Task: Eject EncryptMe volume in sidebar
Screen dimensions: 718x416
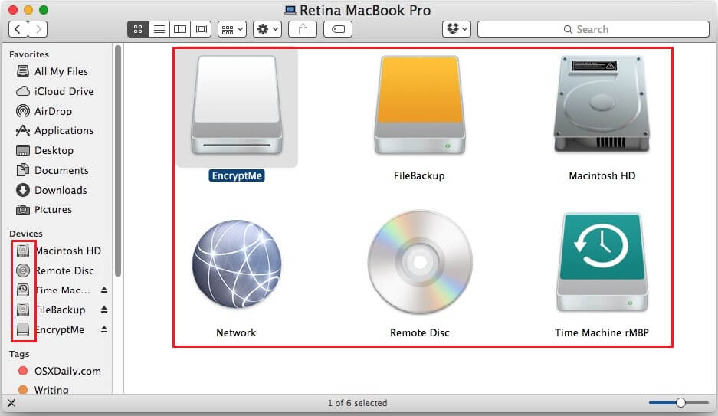Action: (104, 329)
